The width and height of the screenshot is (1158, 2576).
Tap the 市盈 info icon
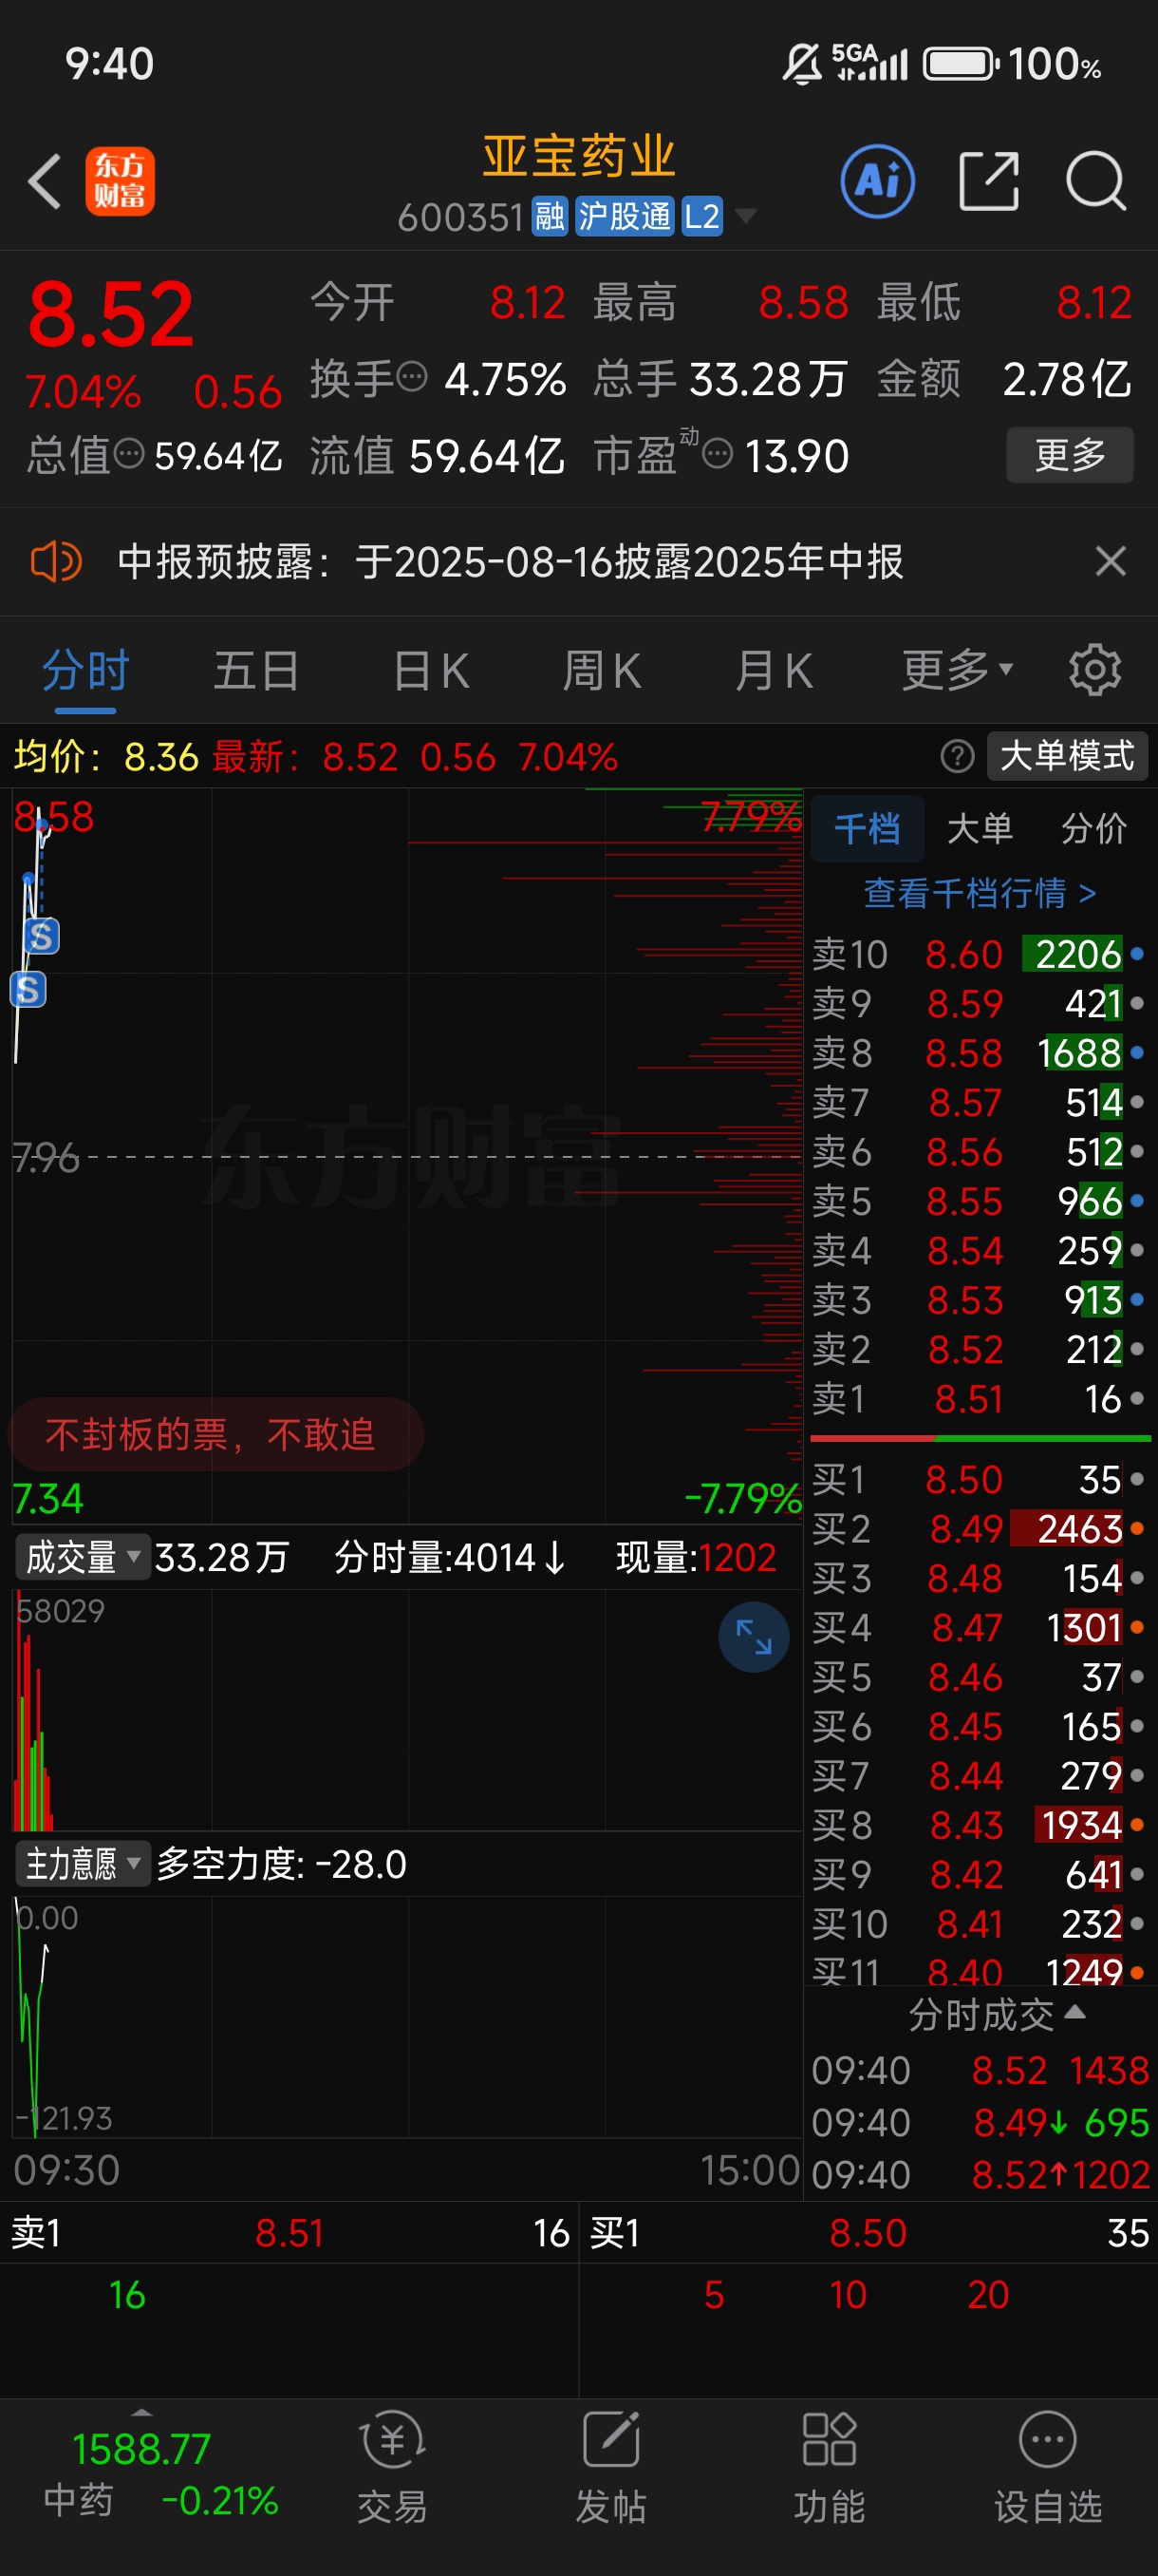718,454
